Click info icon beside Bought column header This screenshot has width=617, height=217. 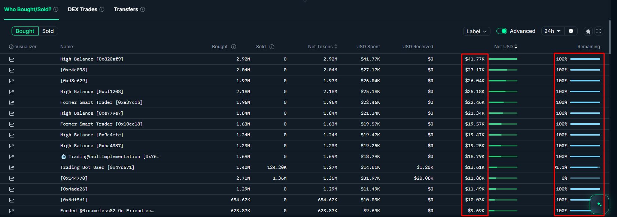(234, 47)
